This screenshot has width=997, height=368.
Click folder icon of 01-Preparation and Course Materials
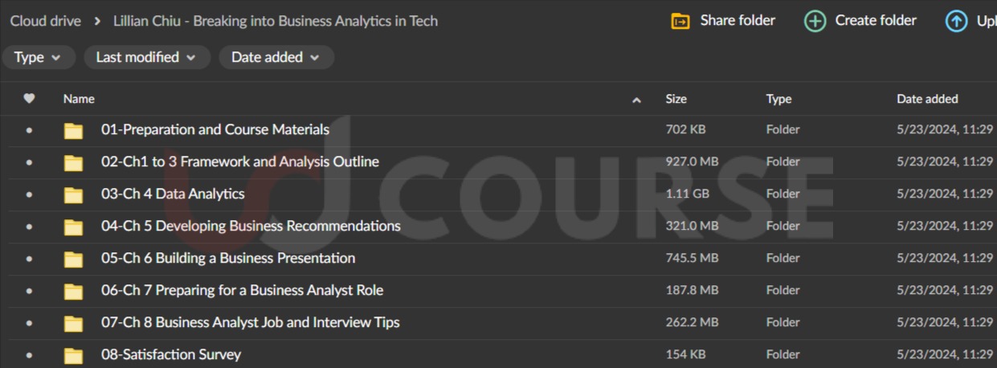73,130
